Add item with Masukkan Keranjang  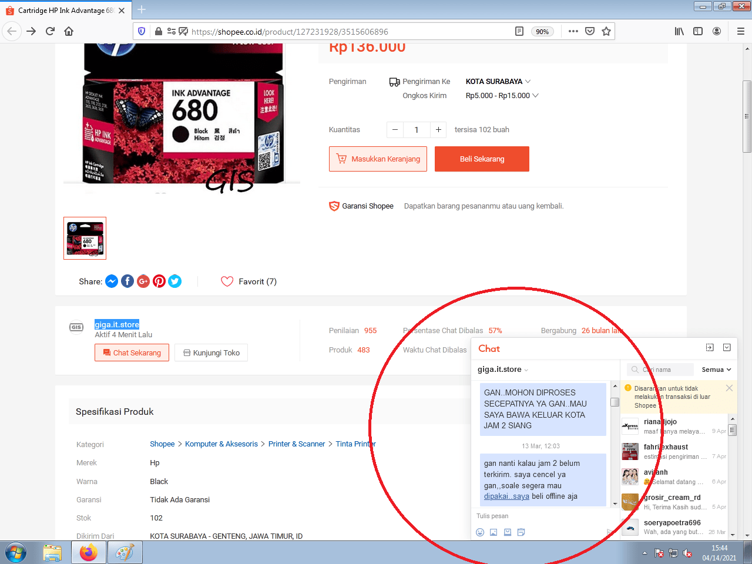378,159
